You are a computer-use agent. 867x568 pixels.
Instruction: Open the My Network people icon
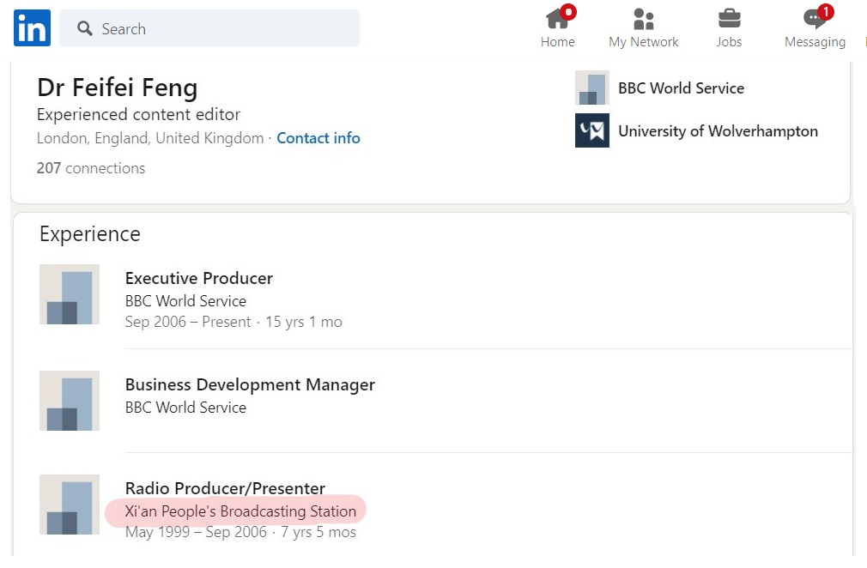pos(643,19)
